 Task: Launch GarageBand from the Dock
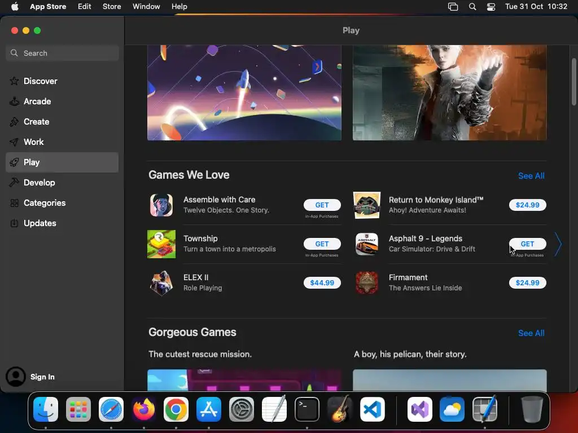339,409
